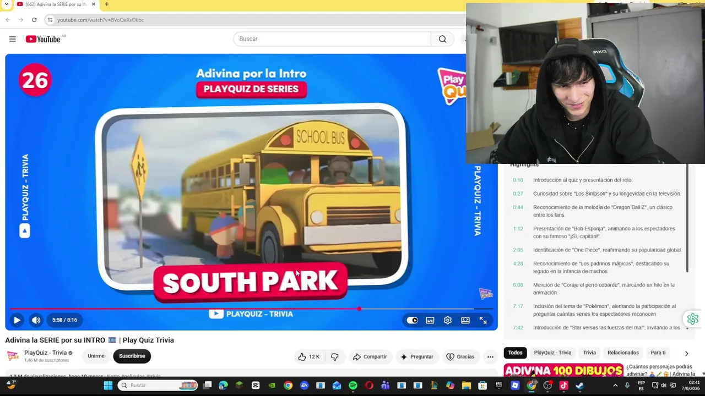Show hidden system tray icons
Viewport: 705px width, 396px height.
point(615,386)
